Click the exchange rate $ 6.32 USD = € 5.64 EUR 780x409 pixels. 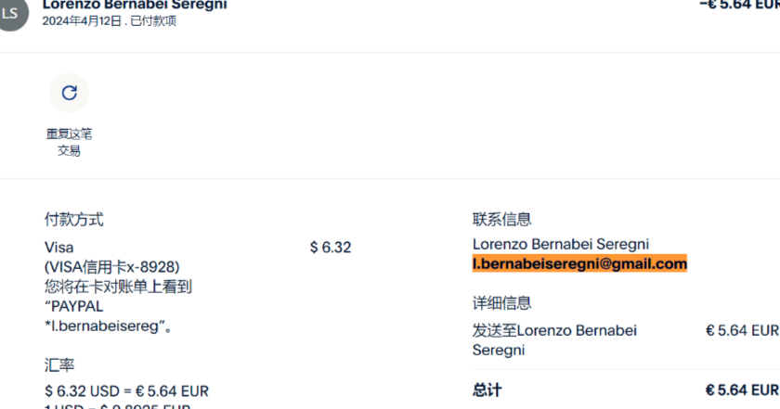click(126, 390)
